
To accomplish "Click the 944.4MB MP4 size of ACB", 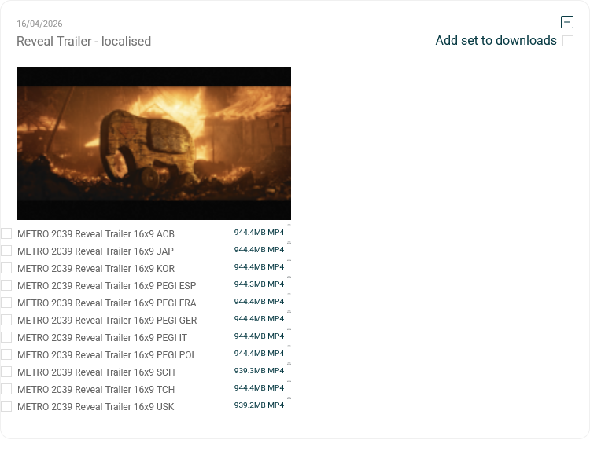I will click(259, 233).
